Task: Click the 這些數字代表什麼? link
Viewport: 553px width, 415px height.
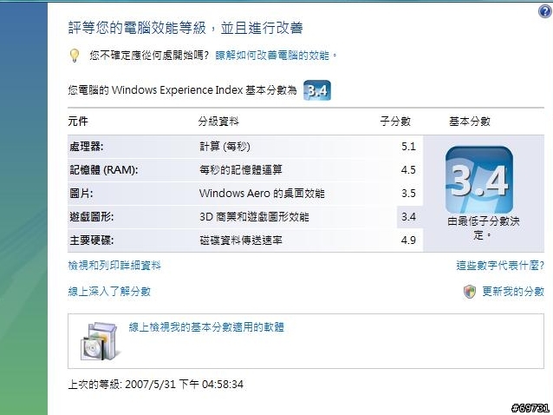Action: (500, 266)
